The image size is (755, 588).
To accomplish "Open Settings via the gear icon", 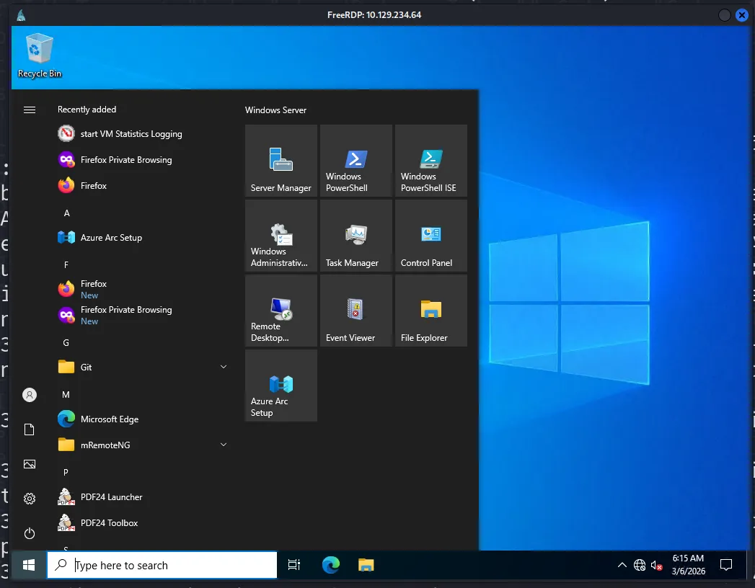I will [x=30, y=499].
